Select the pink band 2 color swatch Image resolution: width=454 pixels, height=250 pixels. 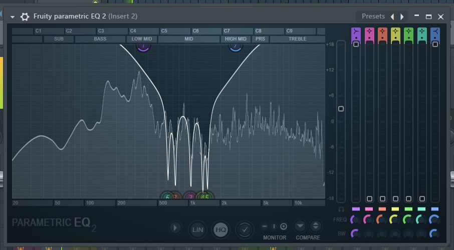[369, 209]
